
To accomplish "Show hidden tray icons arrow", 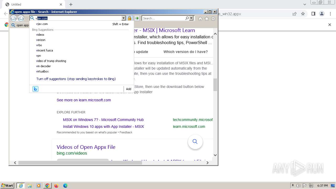I will click(x=293, y=186).
